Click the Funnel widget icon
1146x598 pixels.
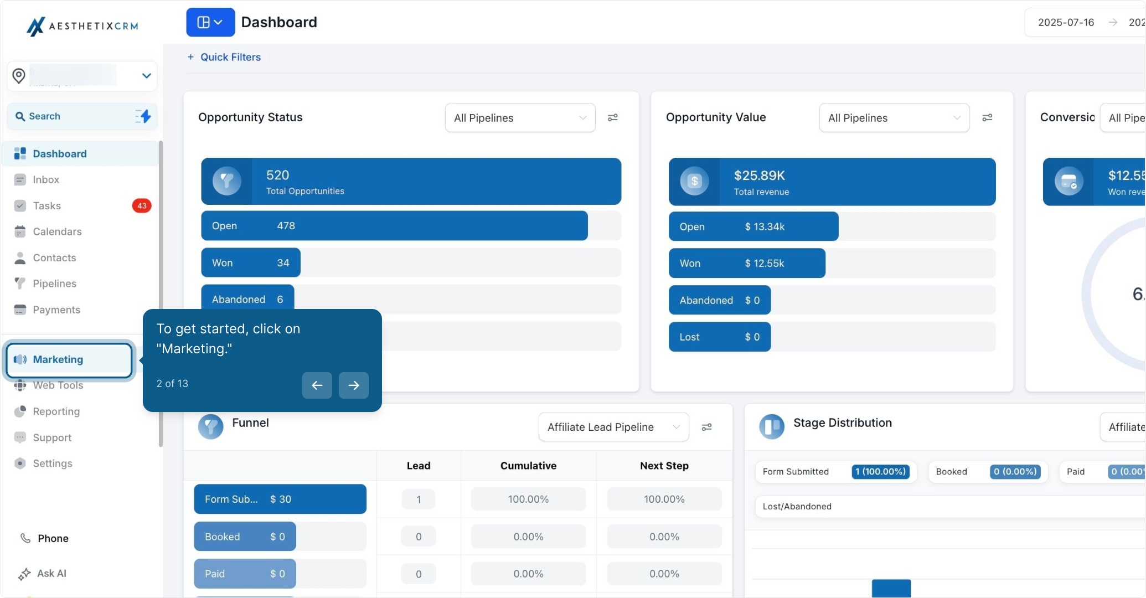pyautogui.click(x=211, y=427)
